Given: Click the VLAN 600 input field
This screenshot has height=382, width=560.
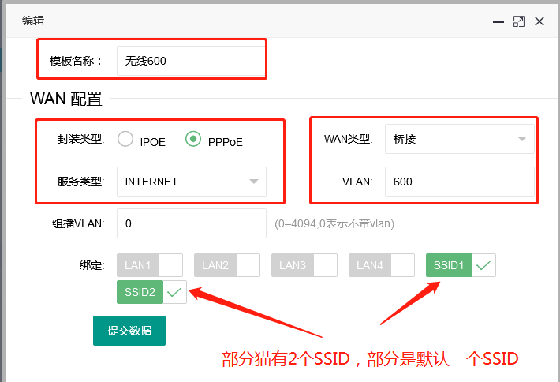Looking at the screenshot, I should click(x=459, y=182).
